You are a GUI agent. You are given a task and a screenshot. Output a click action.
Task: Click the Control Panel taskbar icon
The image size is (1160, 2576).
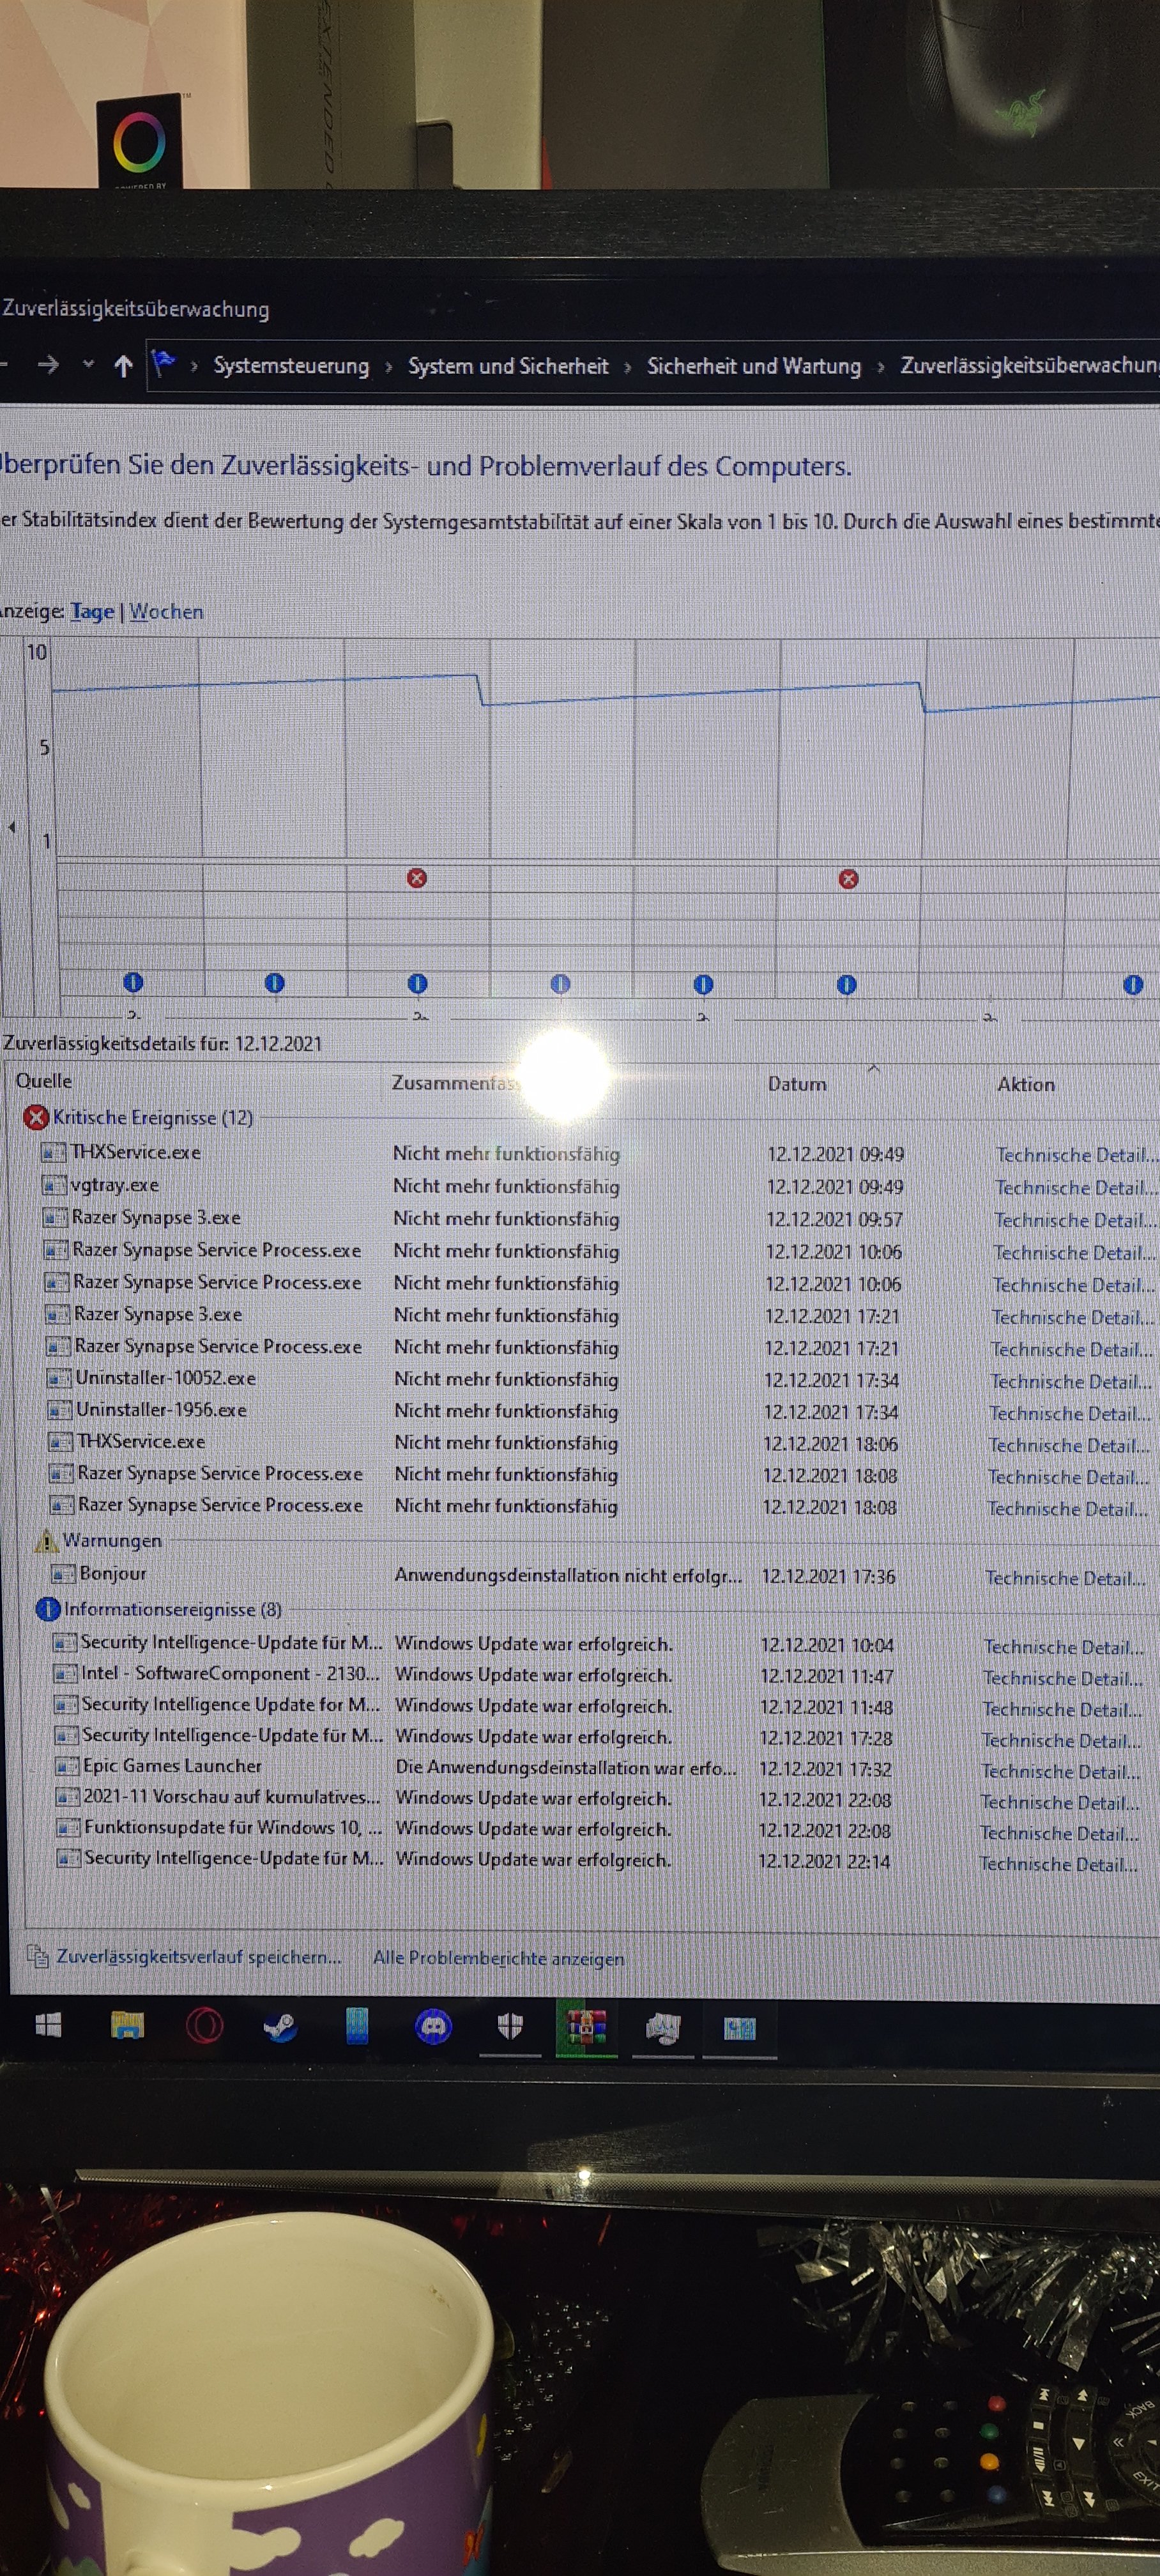pyautogui.click(x=740, y=2029)
